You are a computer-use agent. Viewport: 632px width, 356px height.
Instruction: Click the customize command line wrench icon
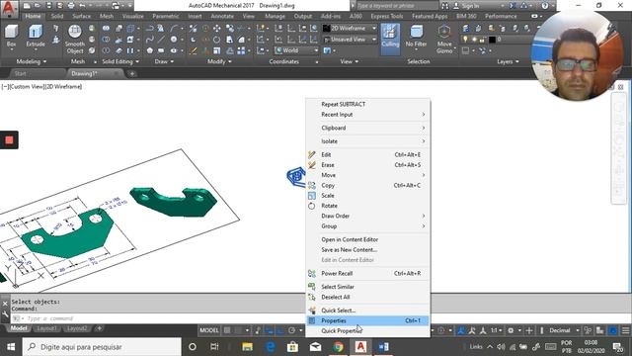[5, 314]
